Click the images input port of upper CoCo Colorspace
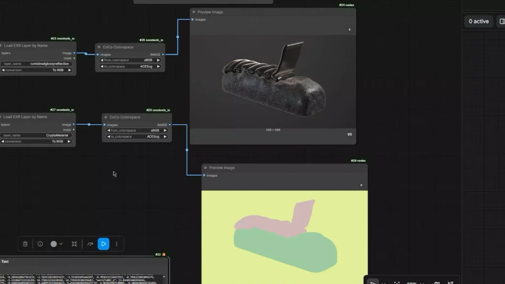This screenshot has width=505, height=284. (x=98, y=54)
